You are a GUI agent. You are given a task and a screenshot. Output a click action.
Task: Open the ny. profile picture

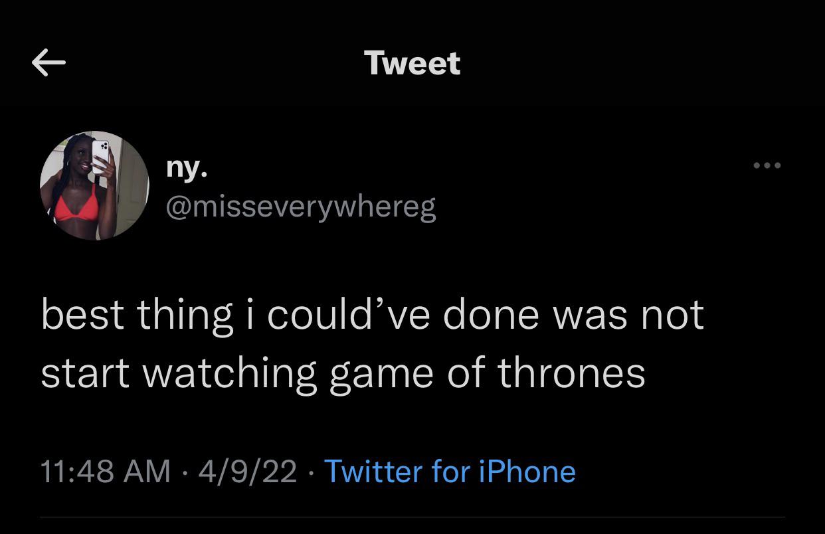click(x=94, y=185)
